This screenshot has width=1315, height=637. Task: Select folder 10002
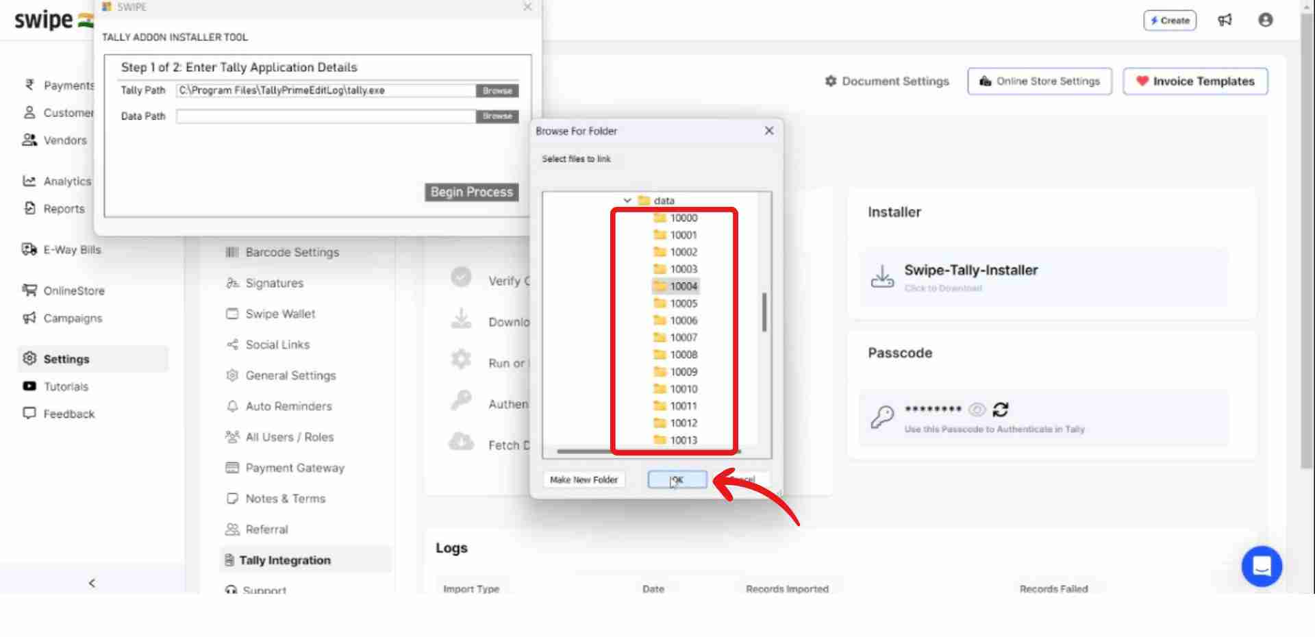676,252
